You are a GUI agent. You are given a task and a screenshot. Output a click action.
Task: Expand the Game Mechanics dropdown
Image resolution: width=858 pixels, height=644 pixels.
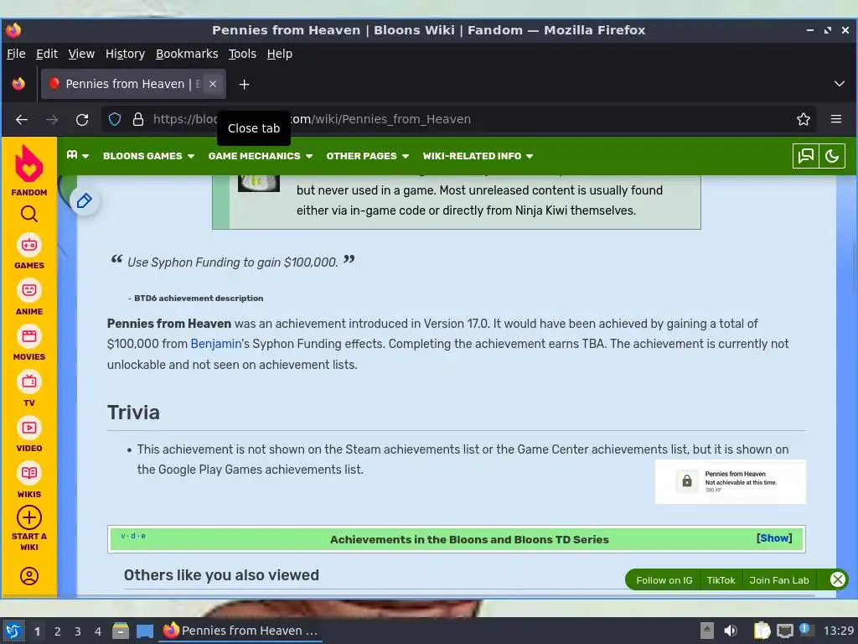261,156
